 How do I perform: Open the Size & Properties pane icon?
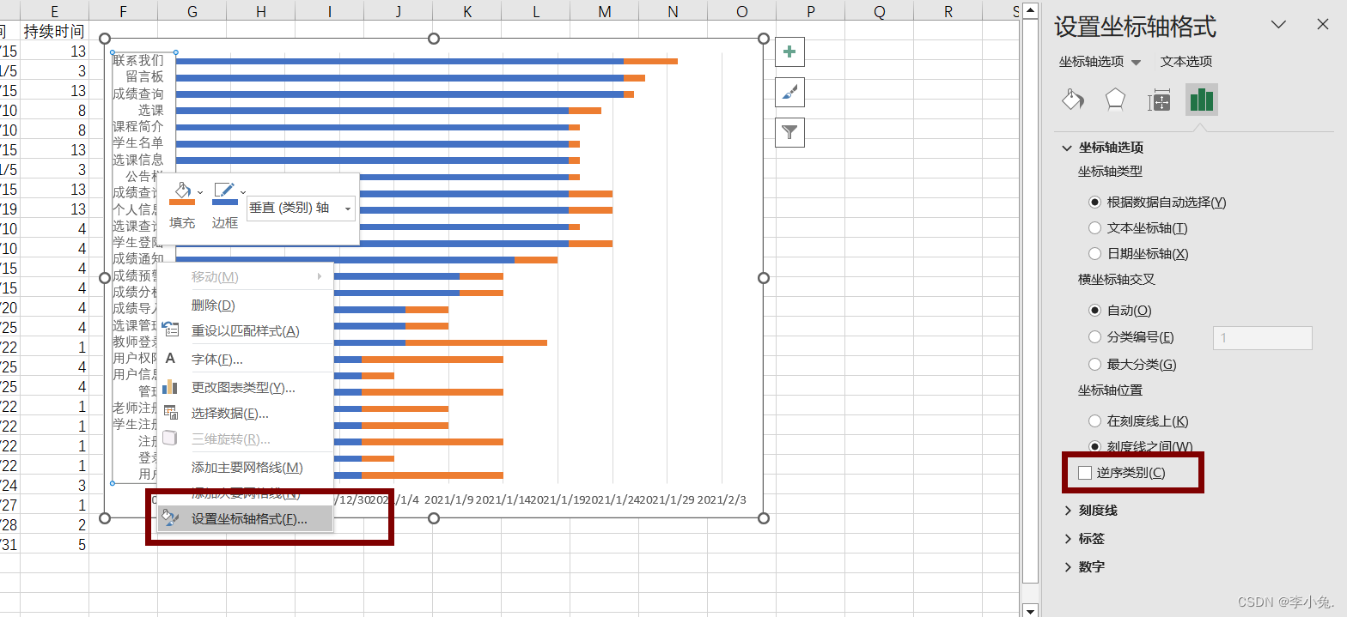[x=1159, y=100]
